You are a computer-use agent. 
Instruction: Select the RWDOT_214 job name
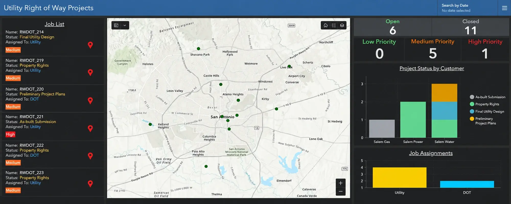(32, 32)
